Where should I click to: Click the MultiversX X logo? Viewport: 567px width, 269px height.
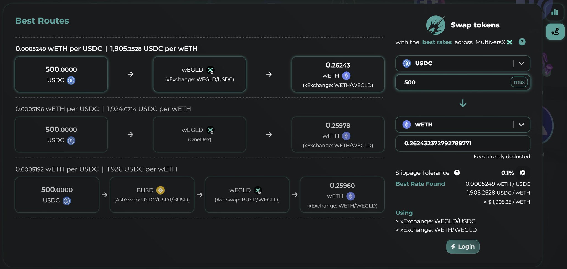510,42
